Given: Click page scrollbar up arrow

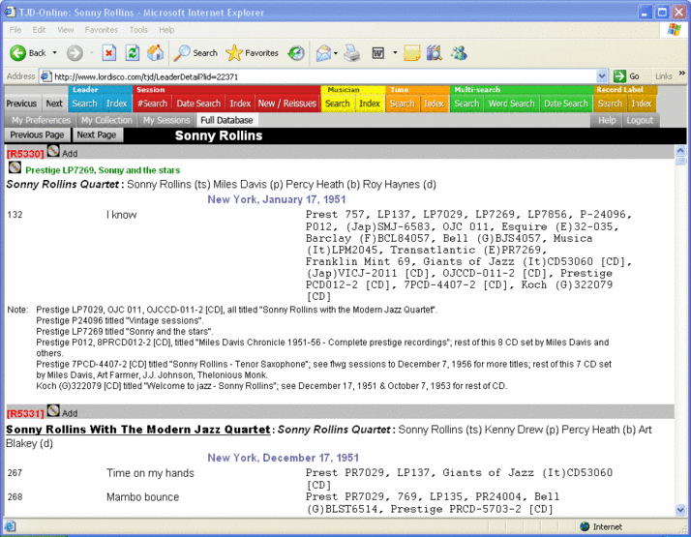Looking at the screenshot, I should (680, 151).
